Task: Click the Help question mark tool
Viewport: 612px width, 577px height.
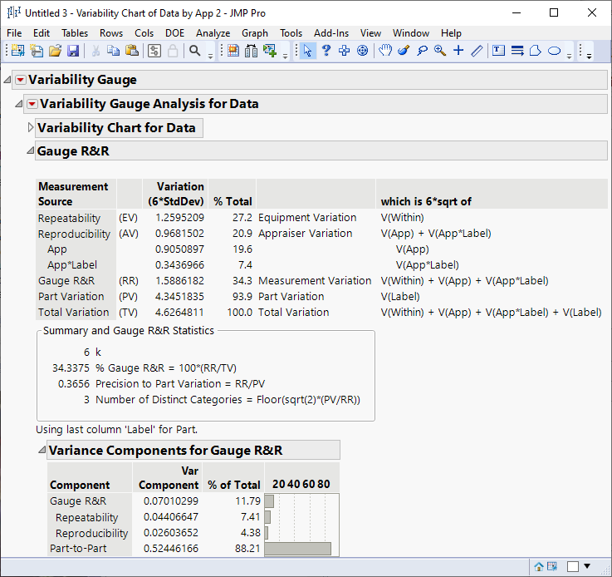Action: coord(326,51)
